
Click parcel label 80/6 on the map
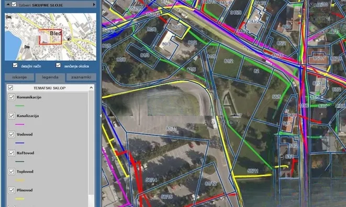(x=151, y=29)
